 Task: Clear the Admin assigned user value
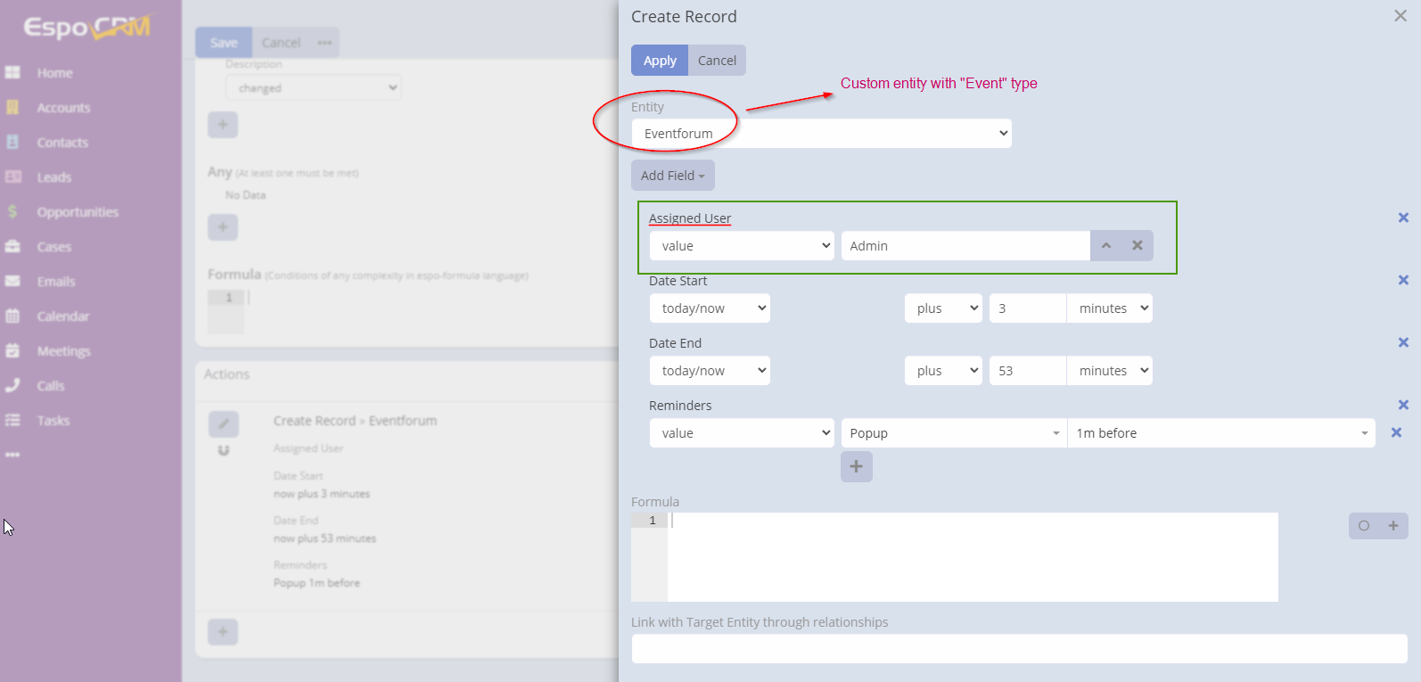(1138, 246)
